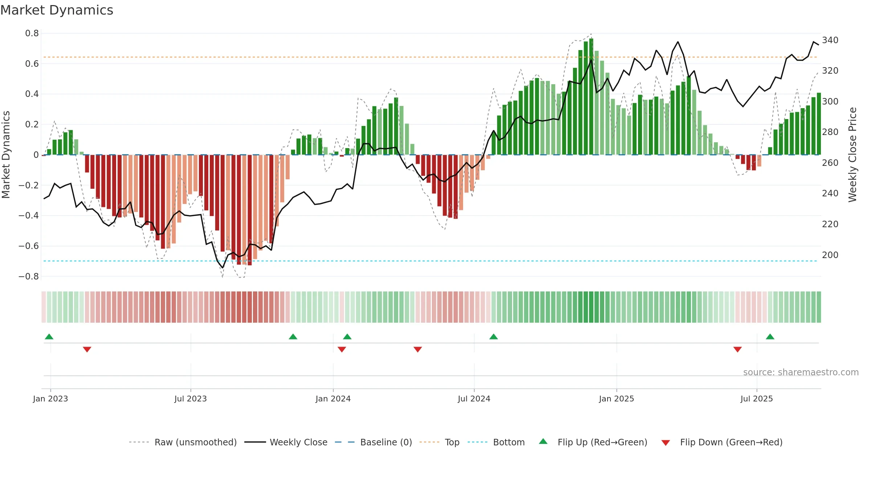Toggle Flip Up (Red→Green) legend entry
This screenshot has height=490, width=871.
tap(593, 442)
